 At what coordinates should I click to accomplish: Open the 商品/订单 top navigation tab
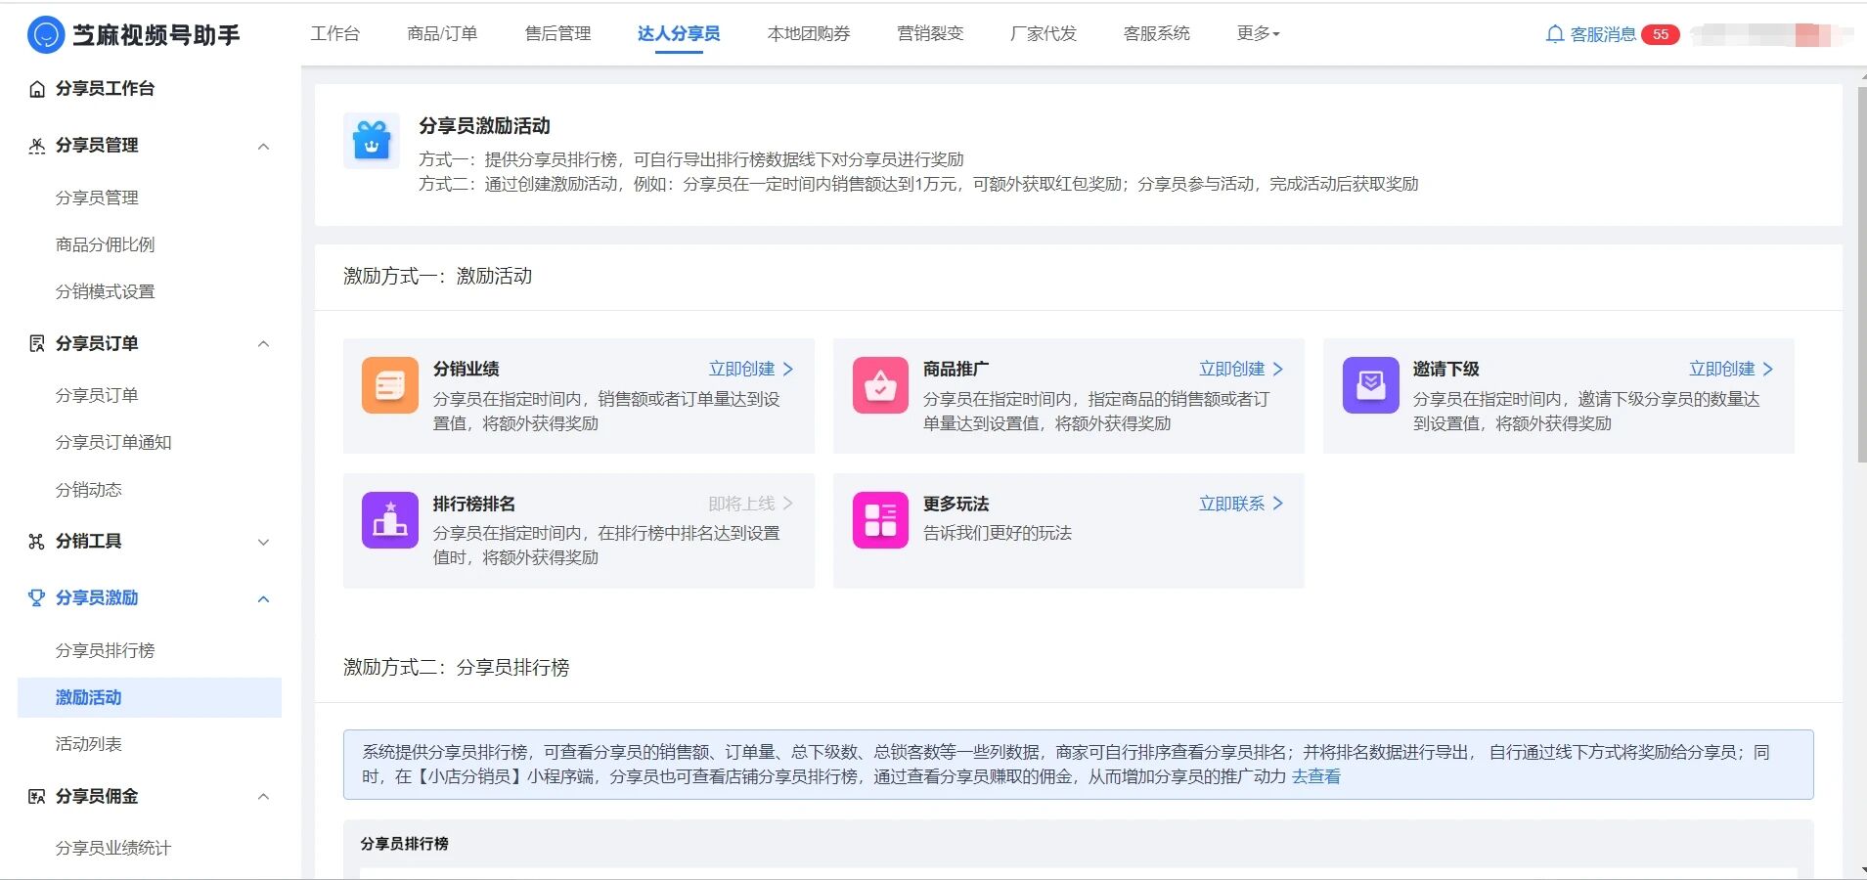click(442, 33)
